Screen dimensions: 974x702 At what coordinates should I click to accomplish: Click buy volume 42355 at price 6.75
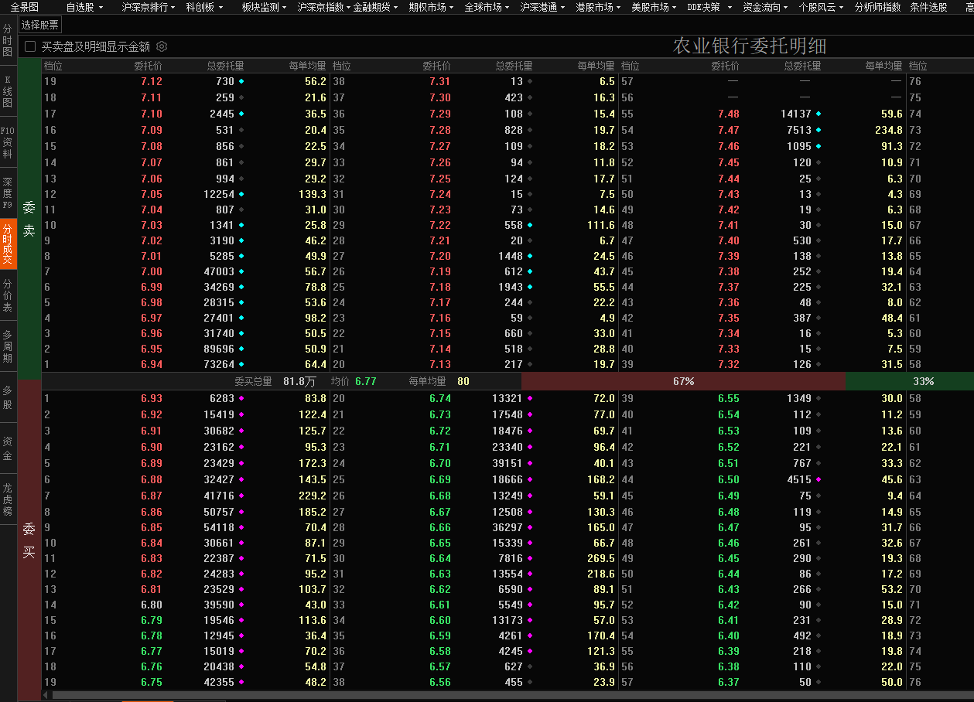point(219,682)
